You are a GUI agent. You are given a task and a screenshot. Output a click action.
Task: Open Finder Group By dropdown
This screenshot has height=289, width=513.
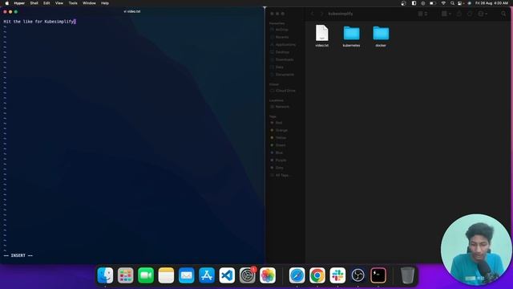click(446, 14)
